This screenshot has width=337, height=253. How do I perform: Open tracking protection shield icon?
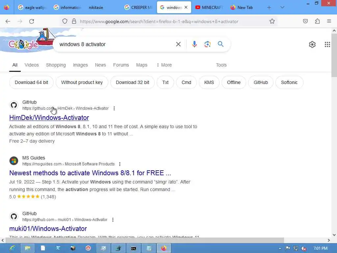pyautogui.click(x=65, y=21)
